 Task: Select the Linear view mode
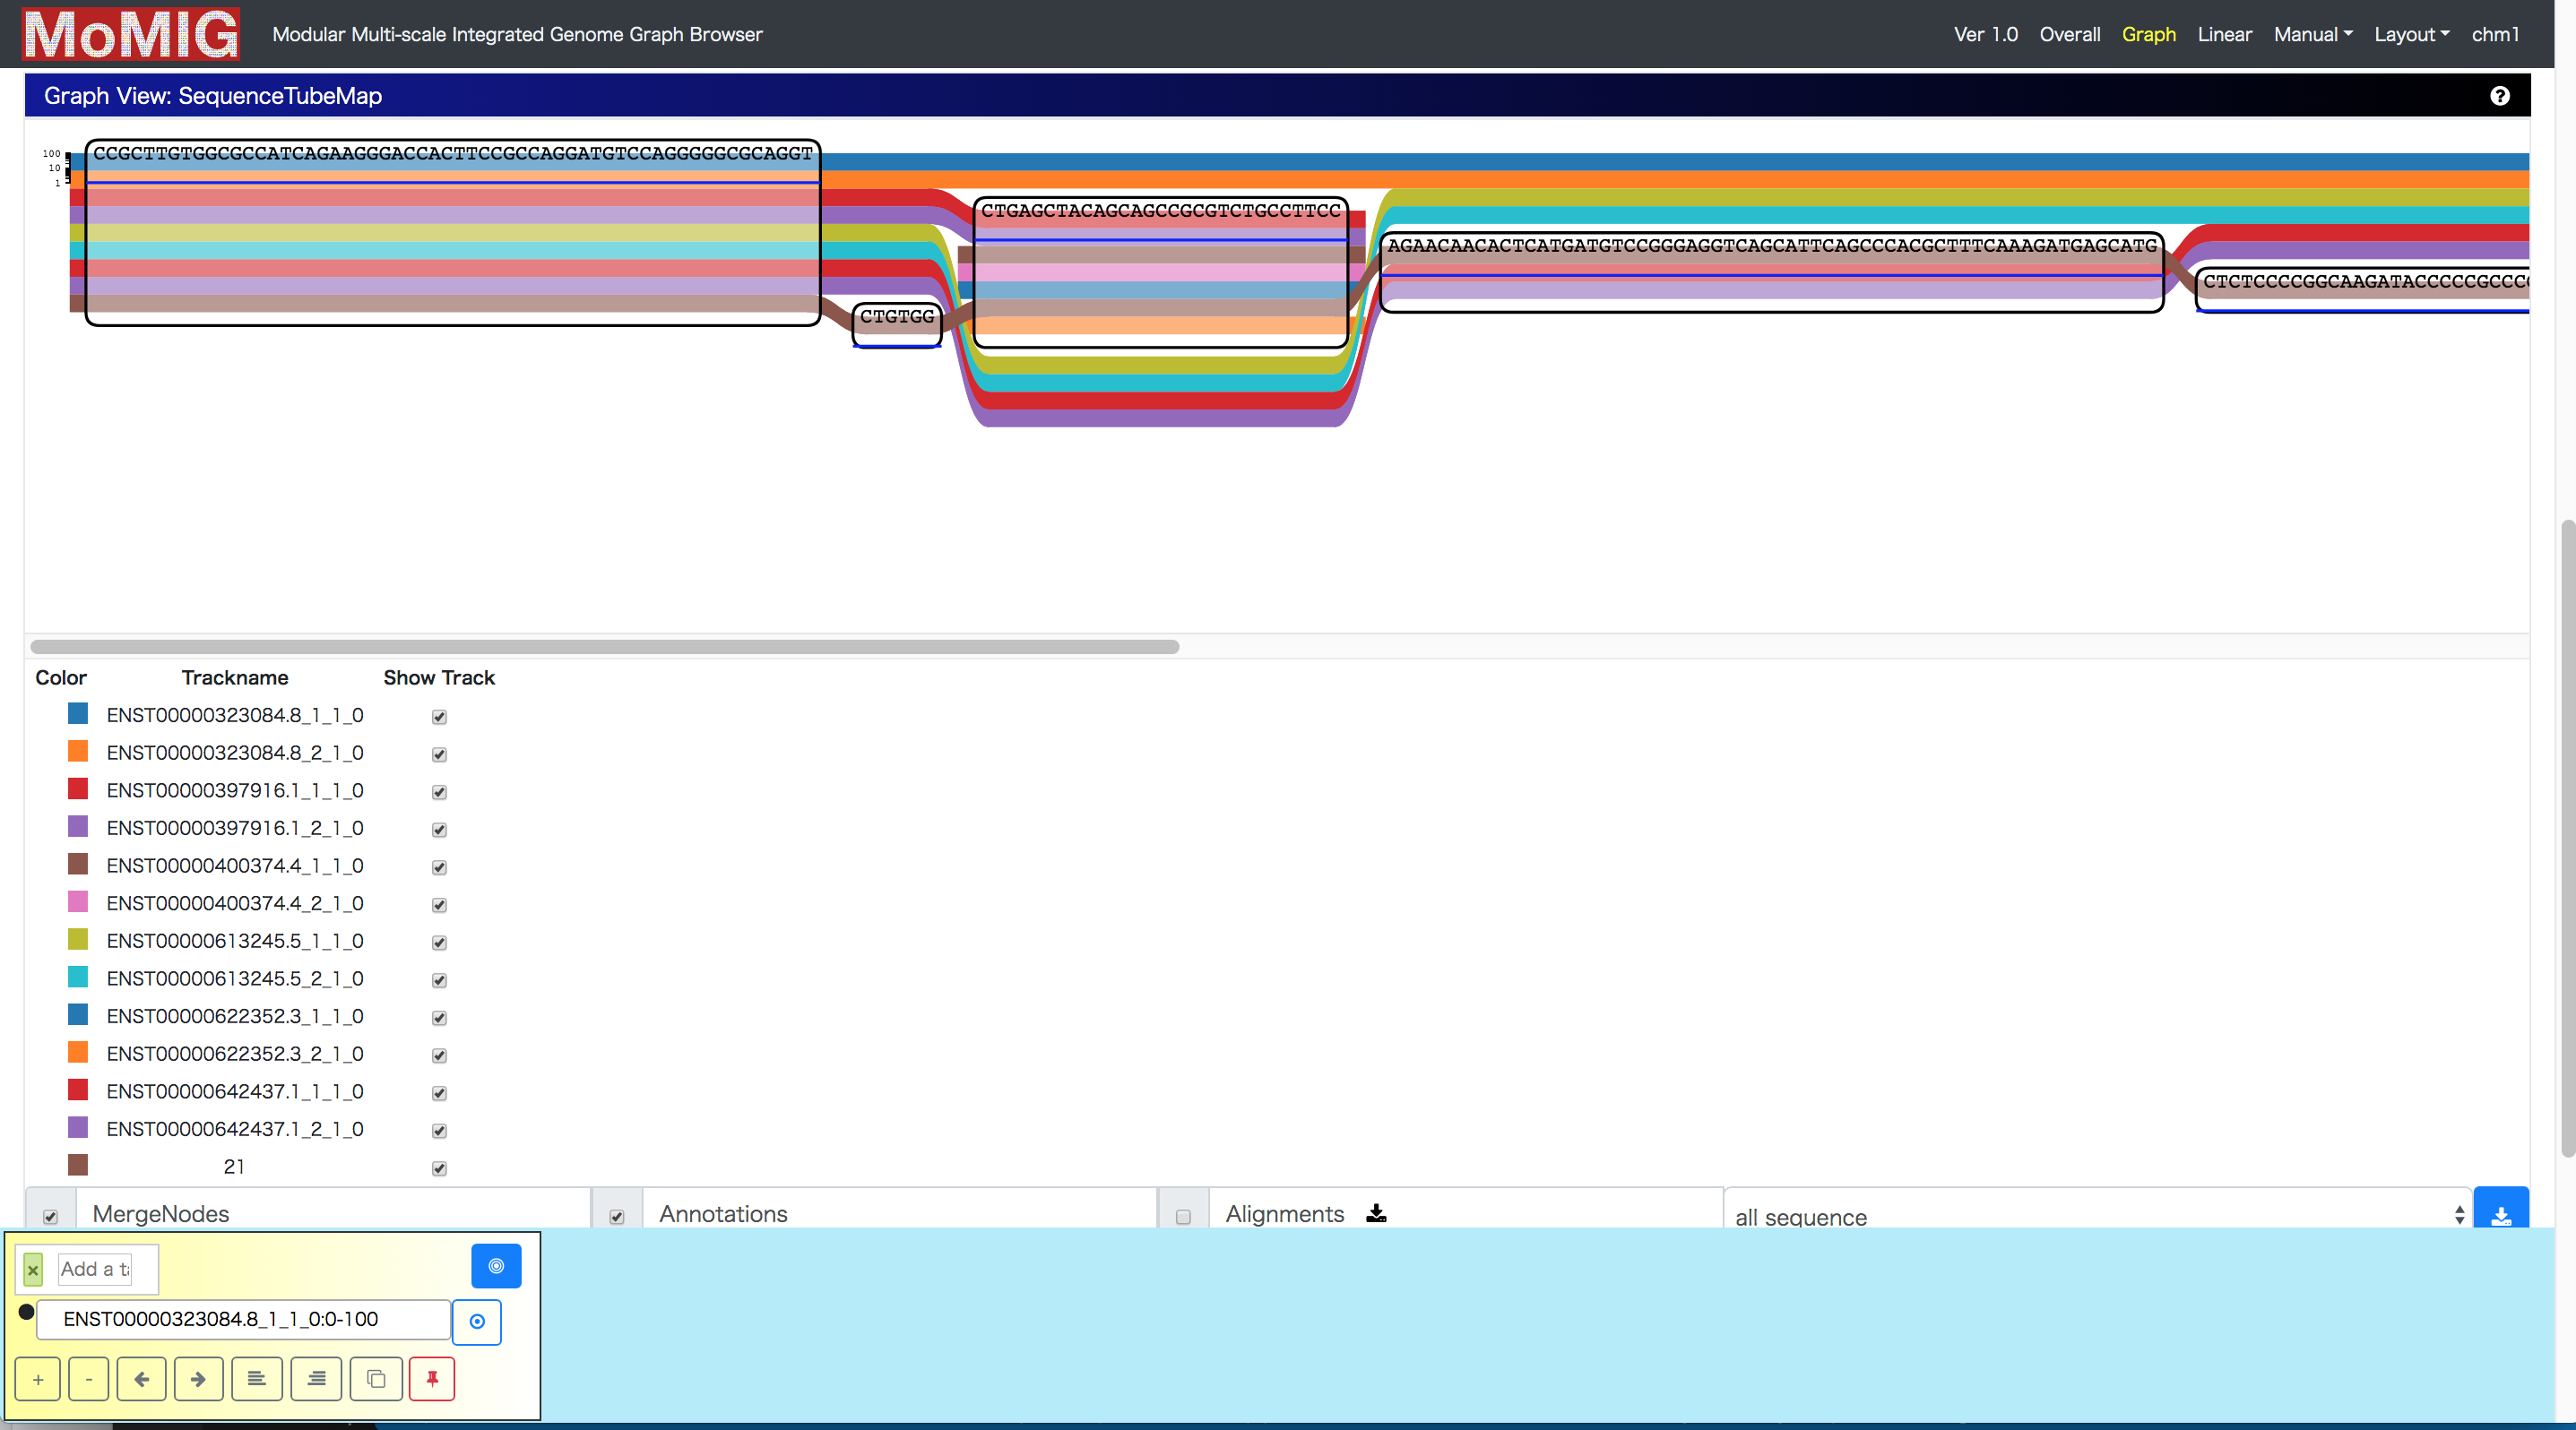click(2220, 33)
